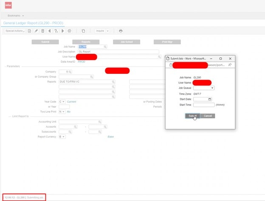Click the lock icon in dialog address bar
The width and height of the screenshot is (265, 201).
[171, 65]
